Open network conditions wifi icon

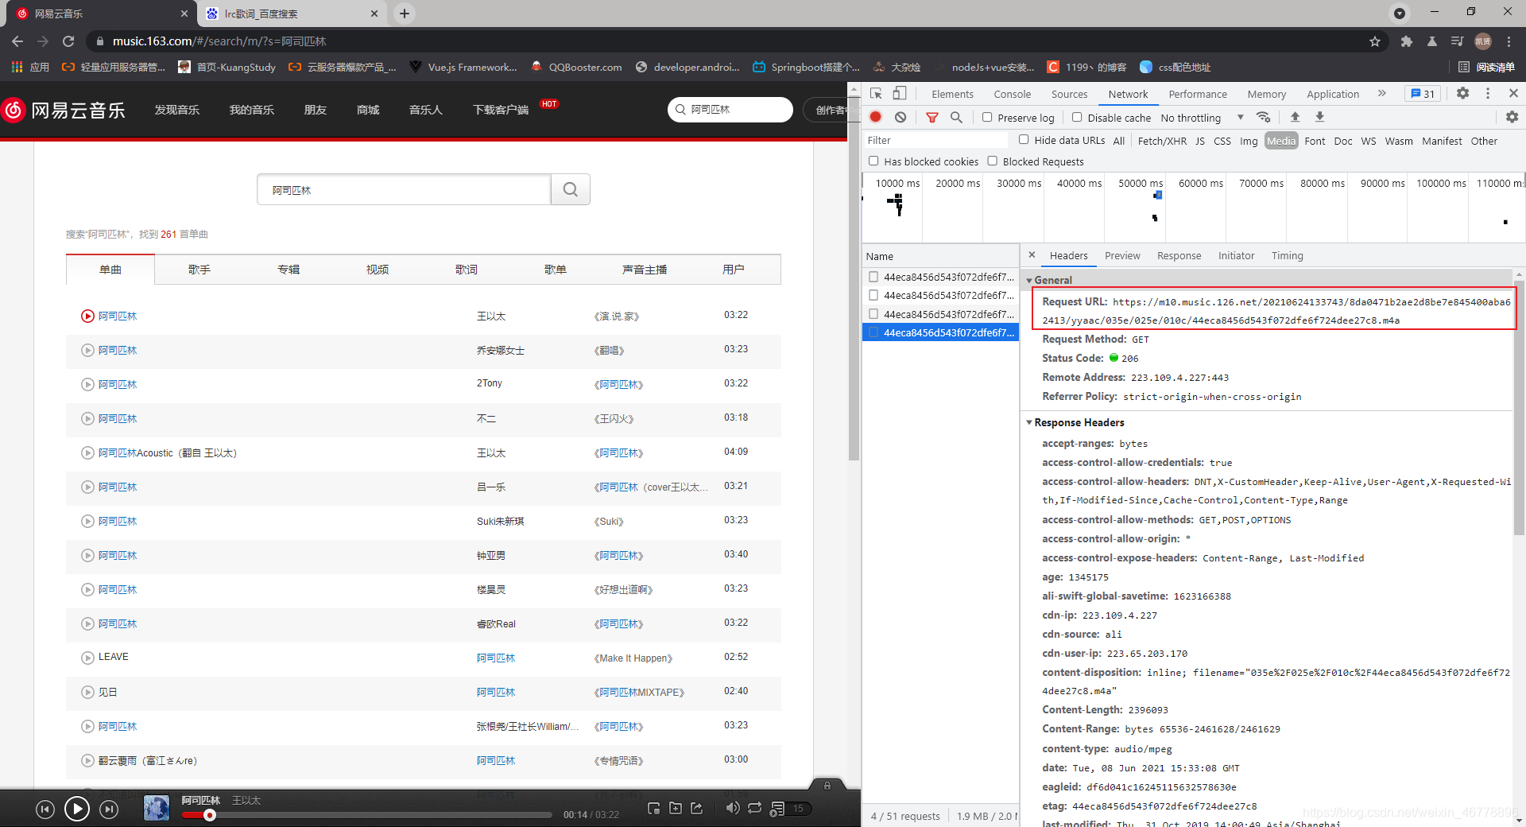coord(1263,117)
